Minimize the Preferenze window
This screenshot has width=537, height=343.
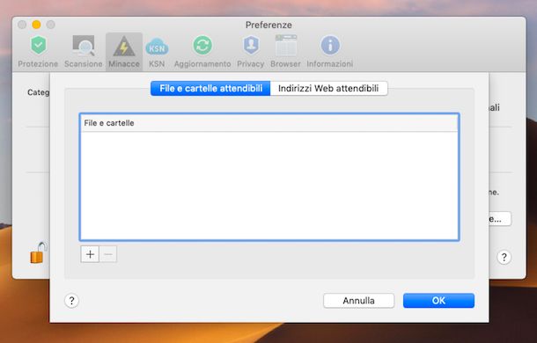click(36, 25)
